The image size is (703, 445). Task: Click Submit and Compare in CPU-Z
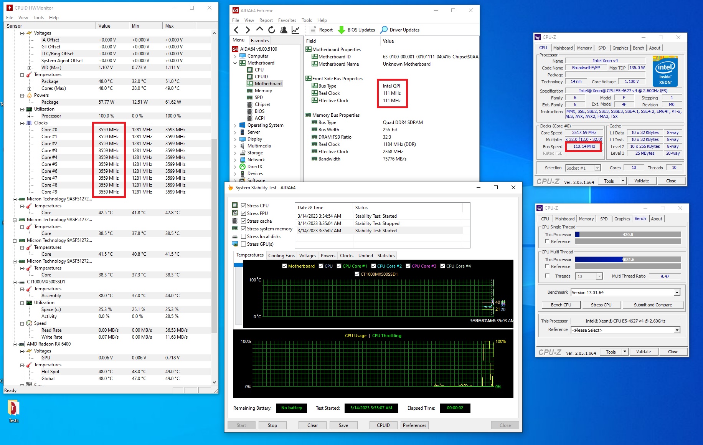(x=653, y=305)
